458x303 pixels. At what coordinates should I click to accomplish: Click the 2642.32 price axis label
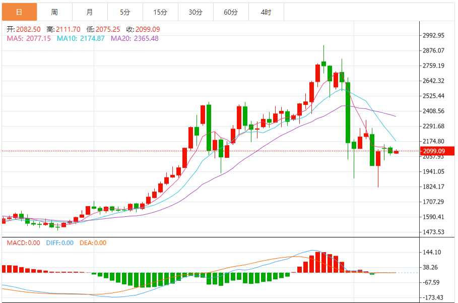point(433,81)
